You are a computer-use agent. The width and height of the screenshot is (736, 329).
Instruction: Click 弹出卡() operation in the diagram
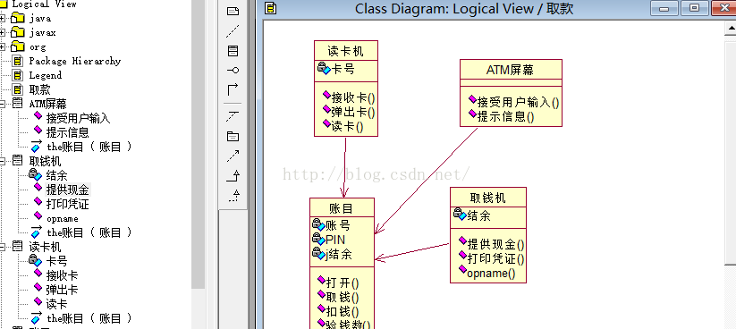coord(353,112)
